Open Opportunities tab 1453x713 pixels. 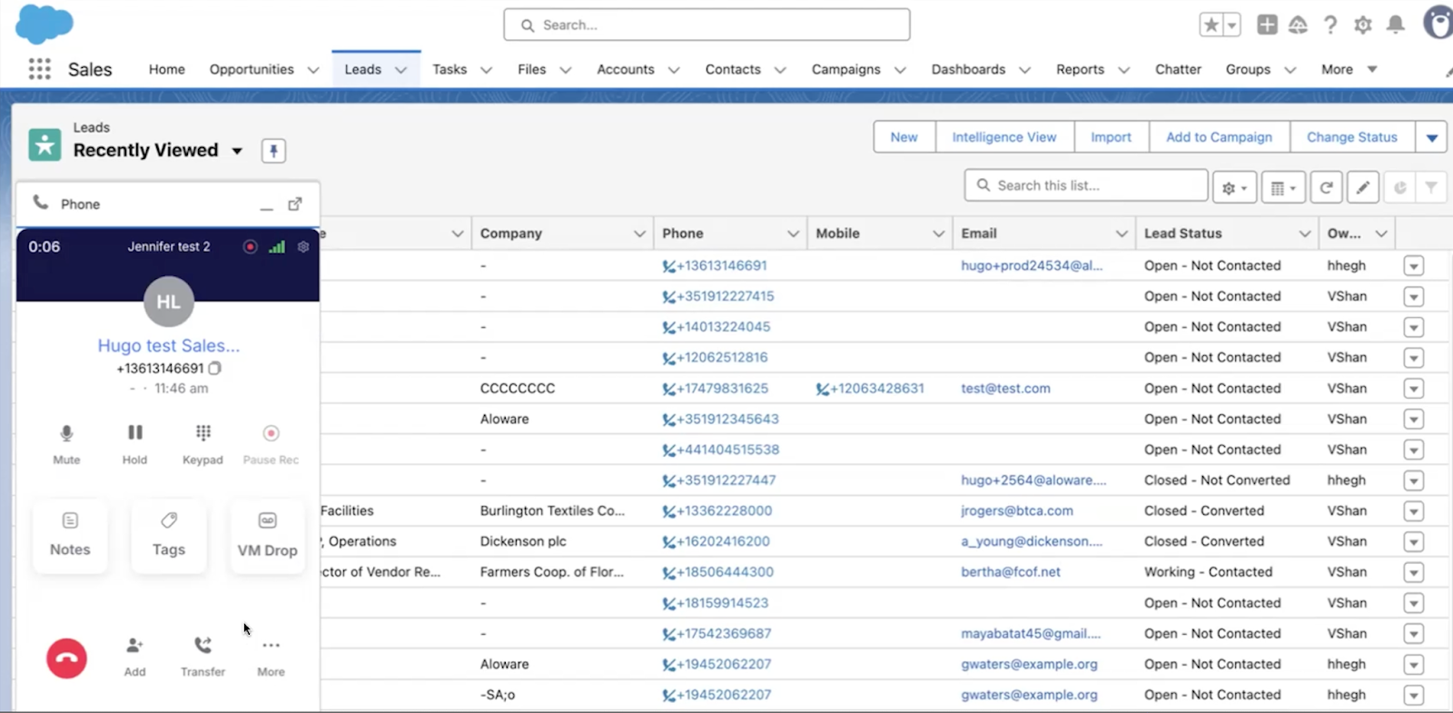click(x=252, y=69)
